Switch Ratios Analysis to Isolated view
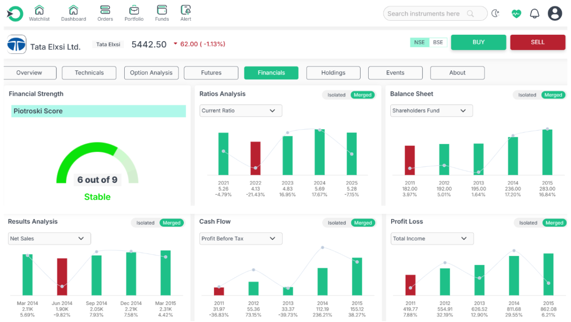Screen dimensions: 571x322 coord(337,95)
